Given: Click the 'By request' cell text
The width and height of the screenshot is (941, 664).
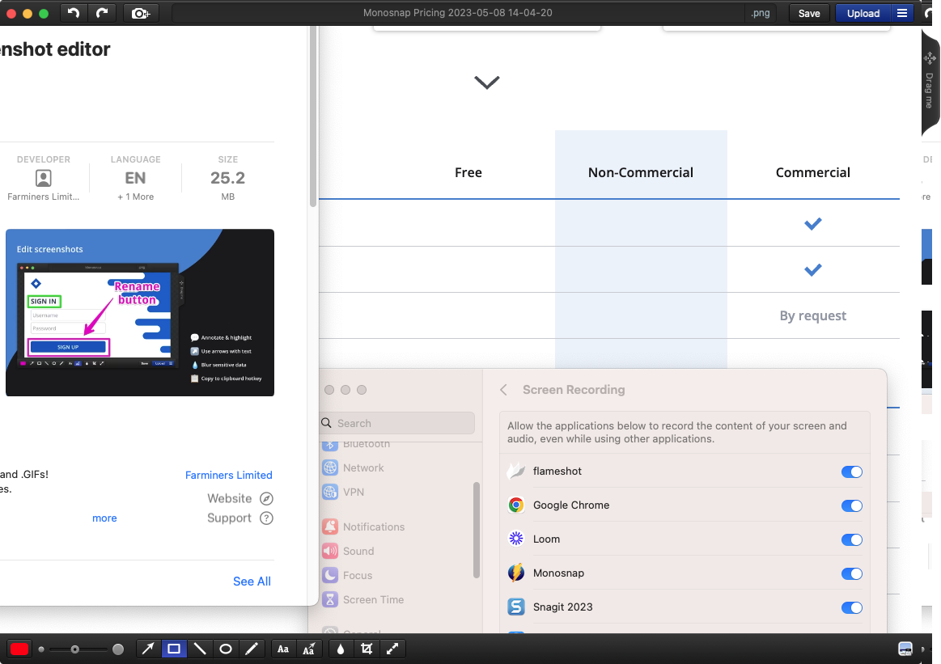Looking at the screenshot, I should [812, 316].
